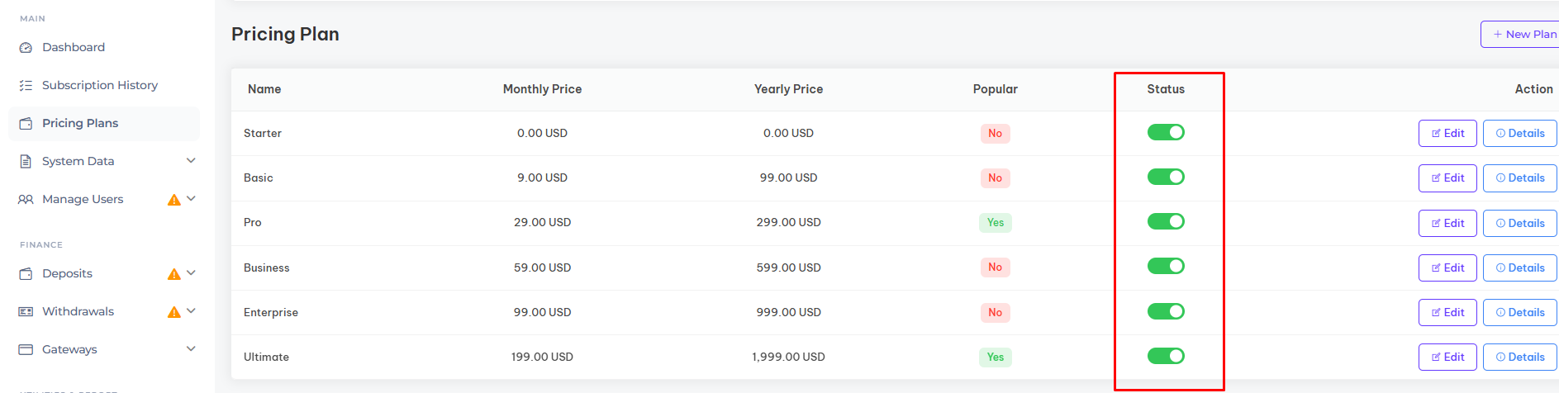Click the New Plan button
This screenshot has height=393, width=1559.
[1520, 35]
